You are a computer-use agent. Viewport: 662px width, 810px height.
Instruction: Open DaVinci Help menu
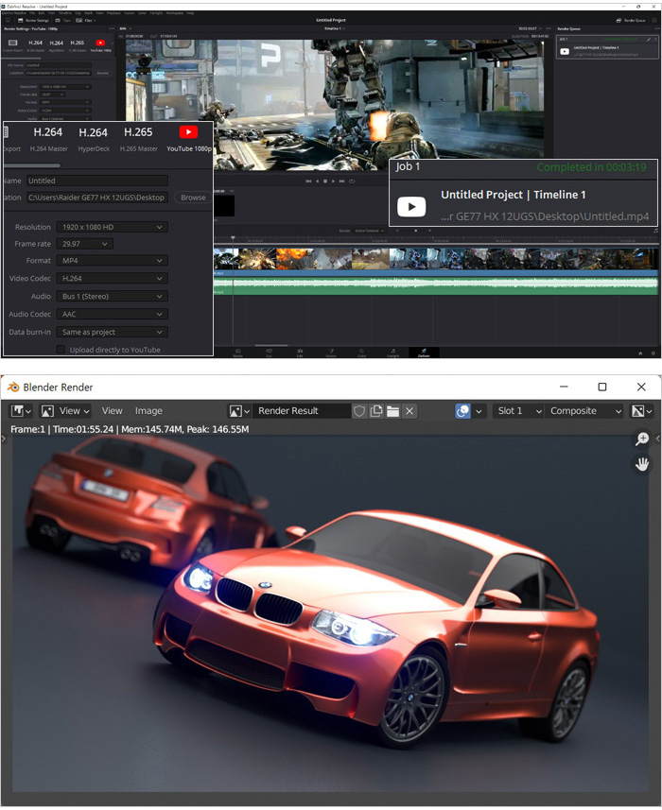191,13
